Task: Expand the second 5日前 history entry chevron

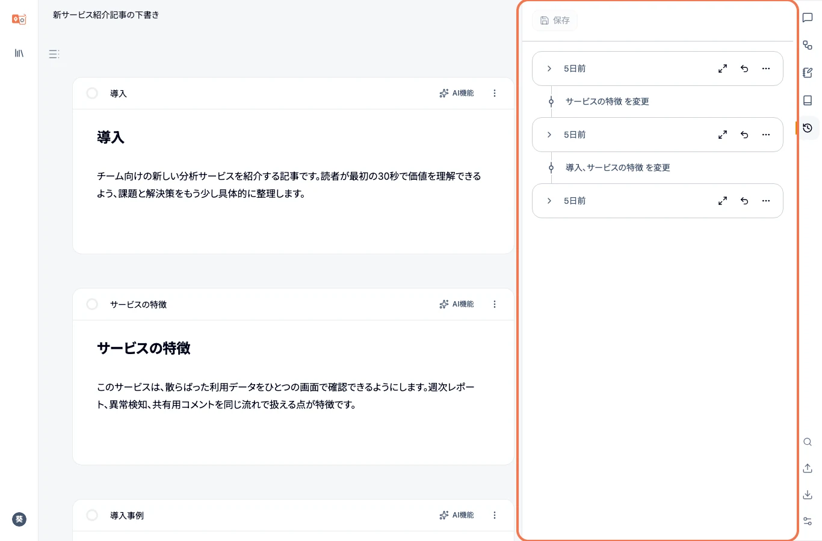Action: pyautogui.click(x=549, y=135)
